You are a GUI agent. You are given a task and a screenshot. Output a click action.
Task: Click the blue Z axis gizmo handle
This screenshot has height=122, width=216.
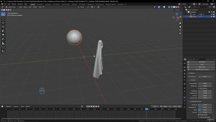coord(177,14)
